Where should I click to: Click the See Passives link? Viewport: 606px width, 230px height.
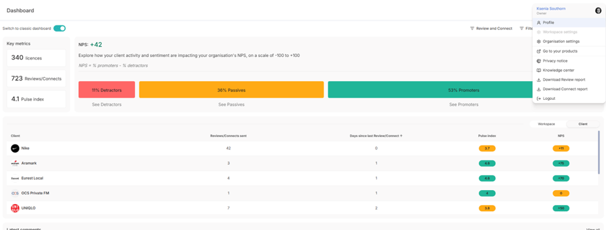[x=231, y=105]
